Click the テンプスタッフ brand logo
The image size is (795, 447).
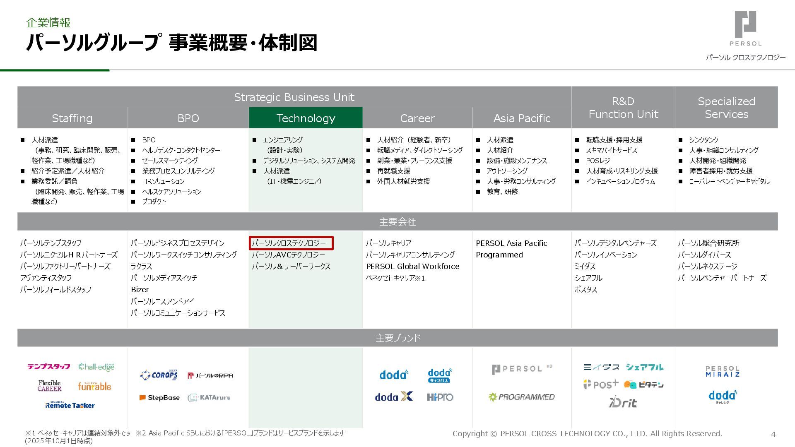(48, 367)
